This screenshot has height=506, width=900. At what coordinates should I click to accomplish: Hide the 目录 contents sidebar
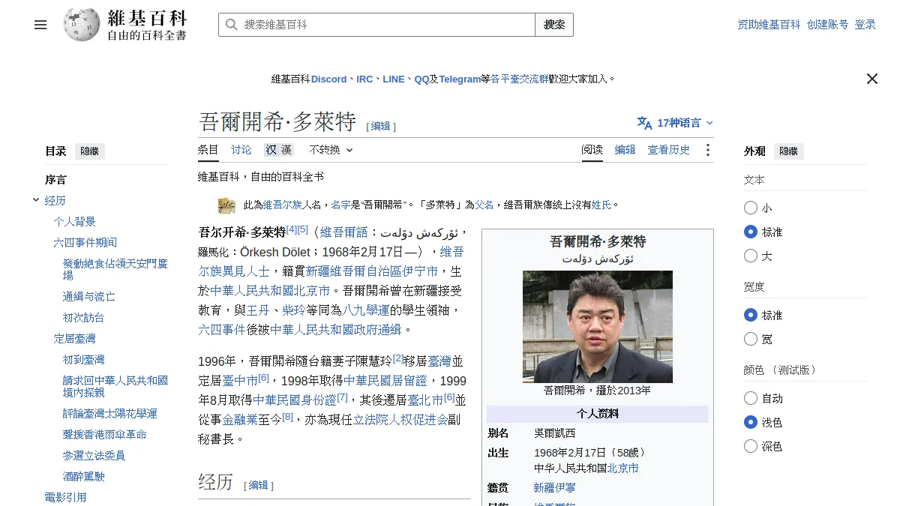coord(90,151)
